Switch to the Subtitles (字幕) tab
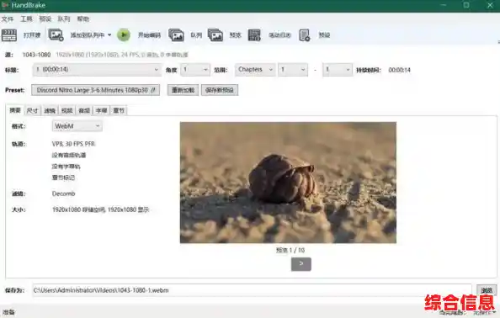 pos(101,110)
